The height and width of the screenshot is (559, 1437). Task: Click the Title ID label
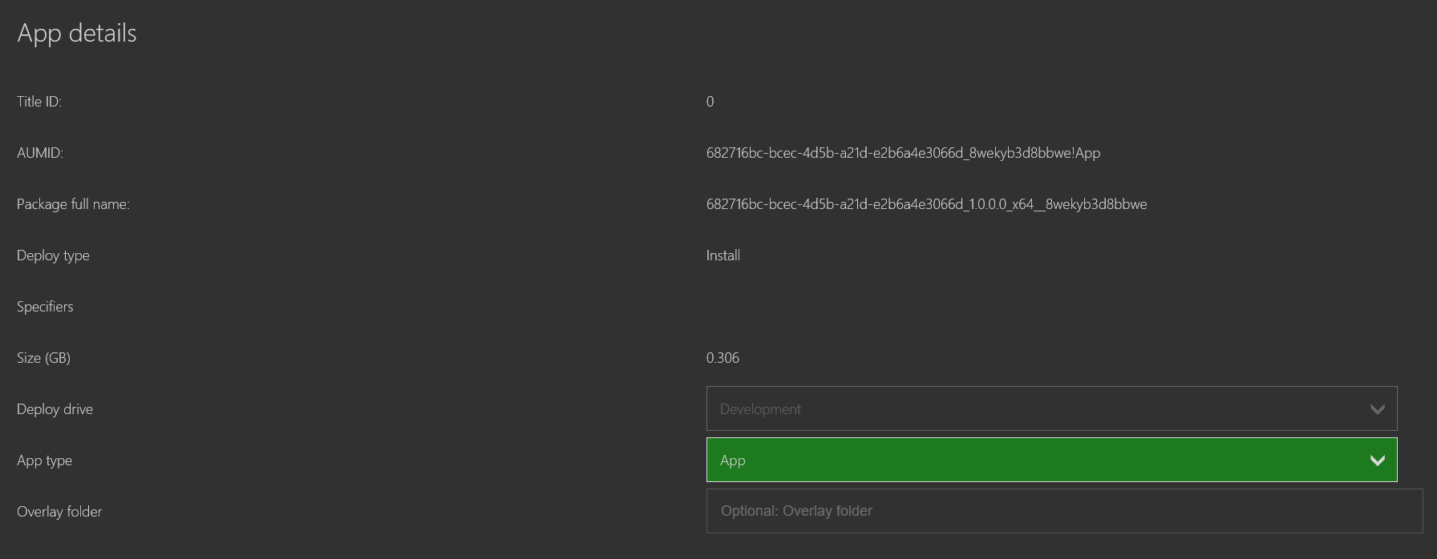click(39, 102)
